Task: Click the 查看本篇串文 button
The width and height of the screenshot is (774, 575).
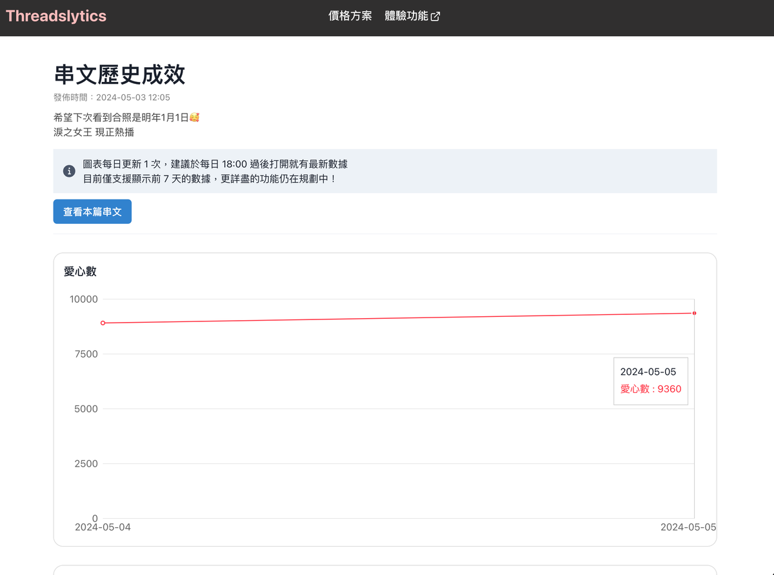Action: (x=92, y=212)
